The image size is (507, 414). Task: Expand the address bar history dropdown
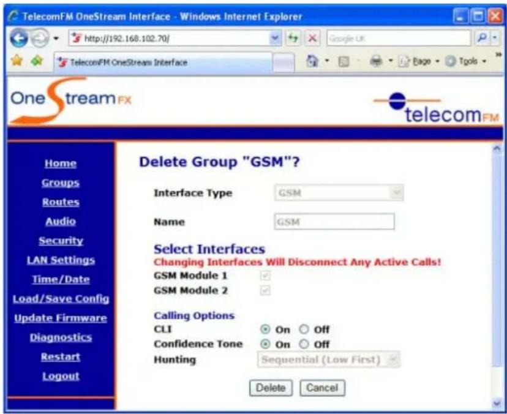[275, 39]
